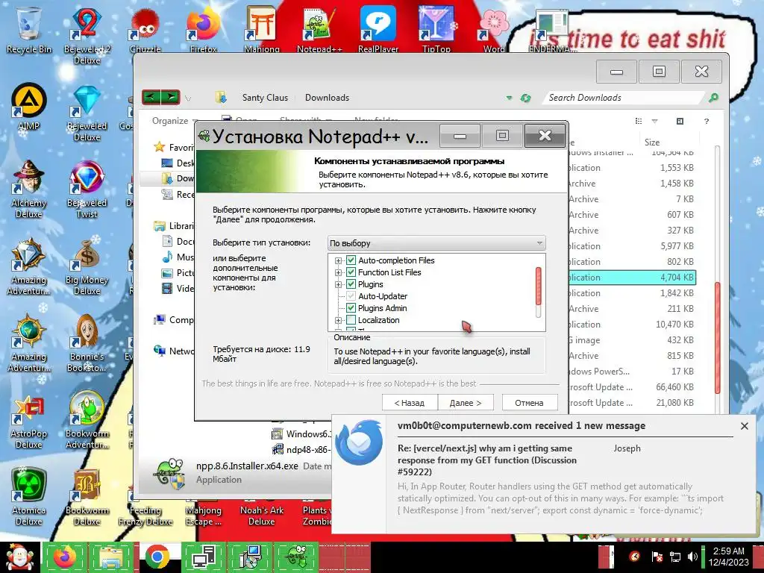Click the Thunderbird logo in the notification
764x573 pixels.
tap(359, 442)
